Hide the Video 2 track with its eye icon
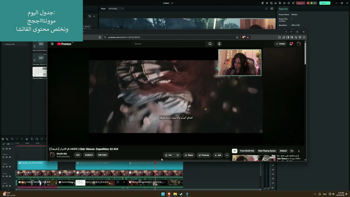 [x=10, y=176]
